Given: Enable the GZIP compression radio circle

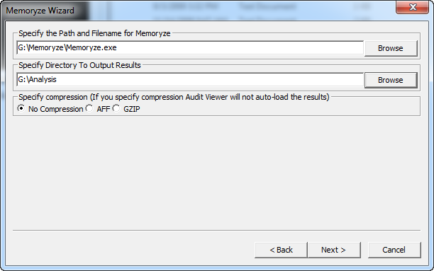Looking at the screenshot, I should pyautogui.click(x=116, y=108).
